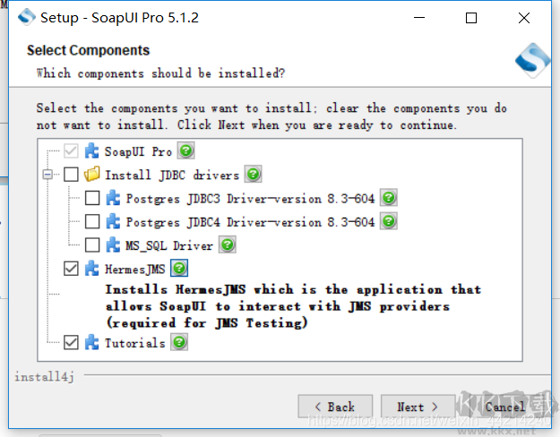Screen dimensions: 560x437
Task: Show help for Tutorials component
Action: pyautogui.click(x=179, y=342)
